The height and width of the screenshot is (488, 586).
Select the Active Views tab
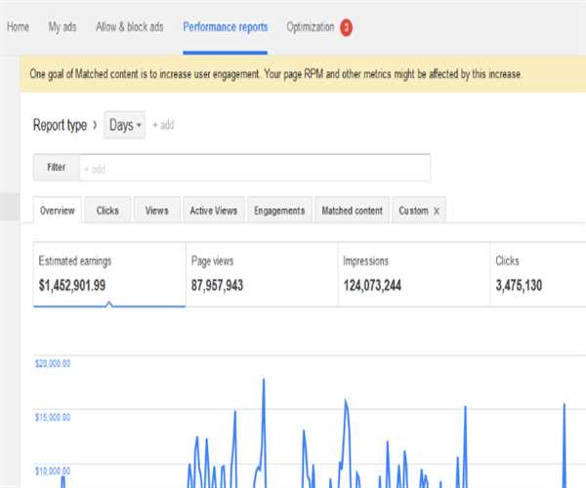pyautogui.click(x=213, y=211)
